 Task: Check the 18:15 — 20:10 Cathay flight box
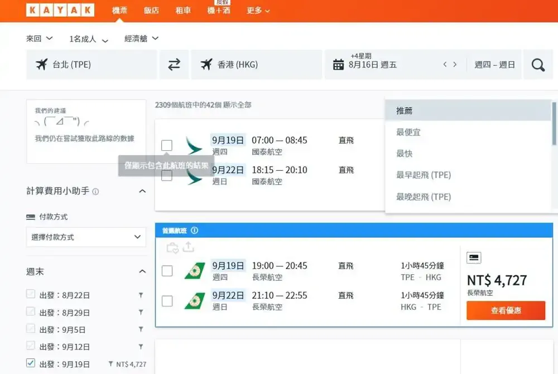tap(166, 175)
